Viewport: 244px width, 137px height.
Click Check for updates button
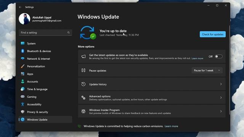pyautogui.click(x=213, y=34)
